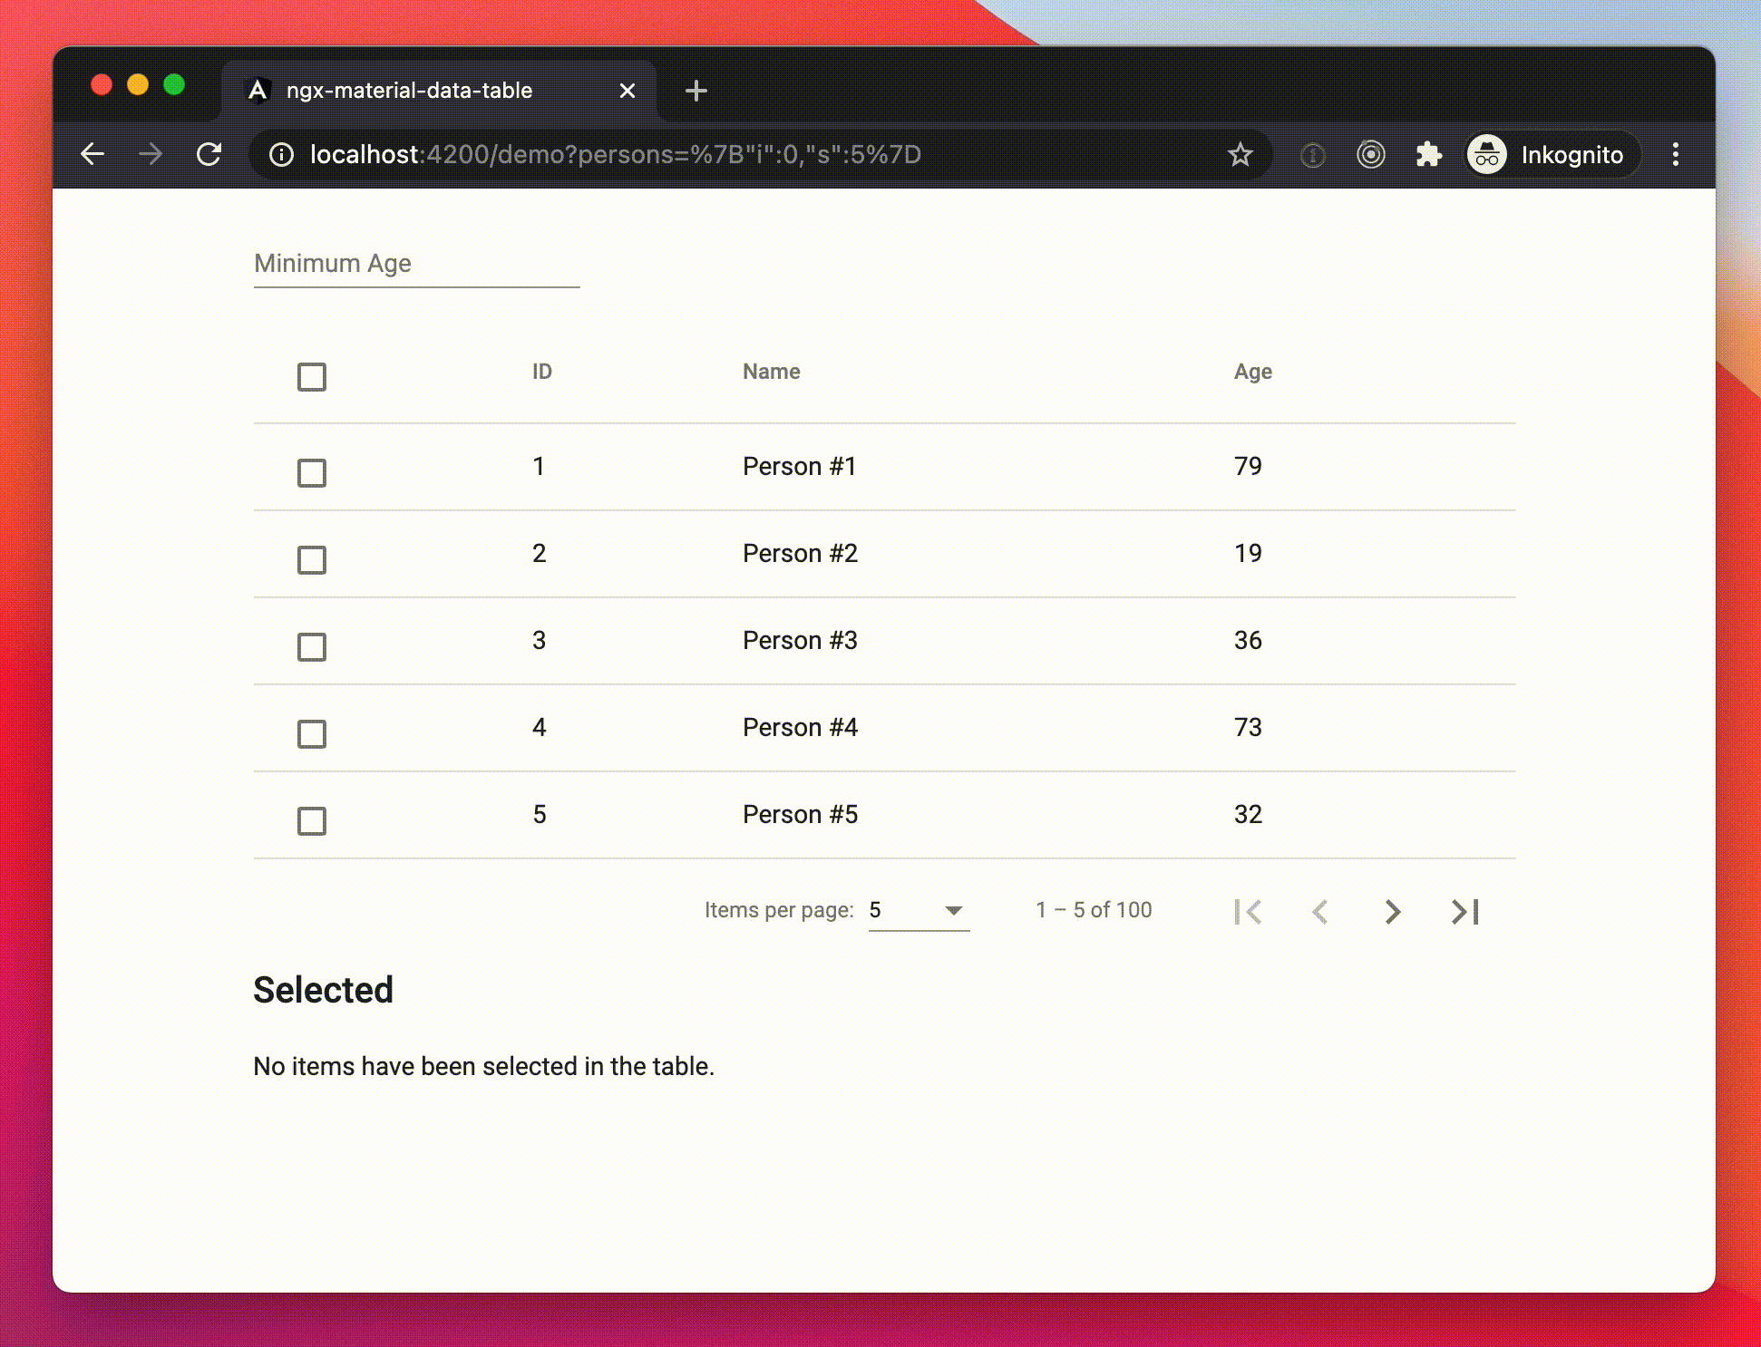Jump to the last page of results
1761x1347 pixels.
[x=1465, y=911]
